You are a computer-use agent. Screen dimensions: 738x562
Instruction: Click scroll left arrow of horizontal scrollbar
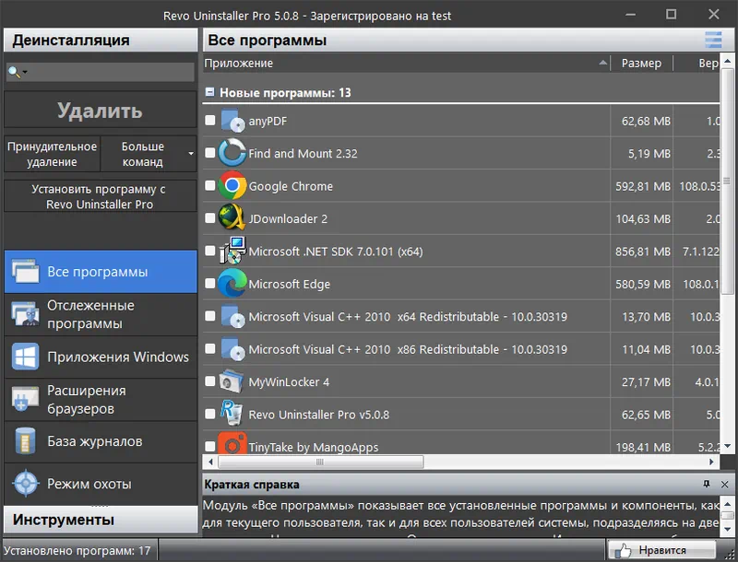pyautogui.click(x=210, y=462)
